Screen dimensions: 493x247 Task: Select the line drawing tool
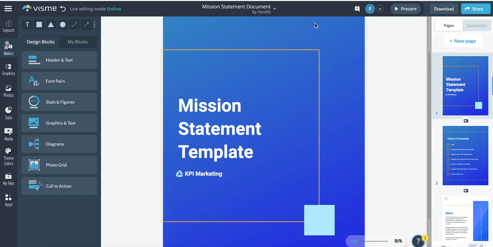point(74,25)
